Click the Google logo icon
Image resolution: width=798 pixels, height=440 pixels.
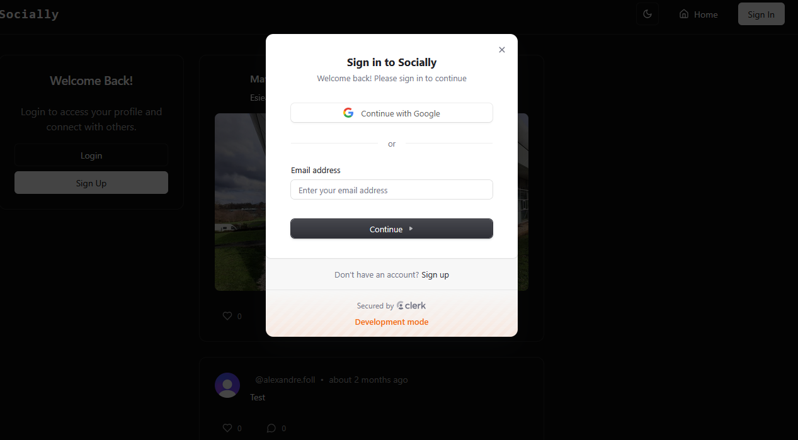tap(348, 113)
